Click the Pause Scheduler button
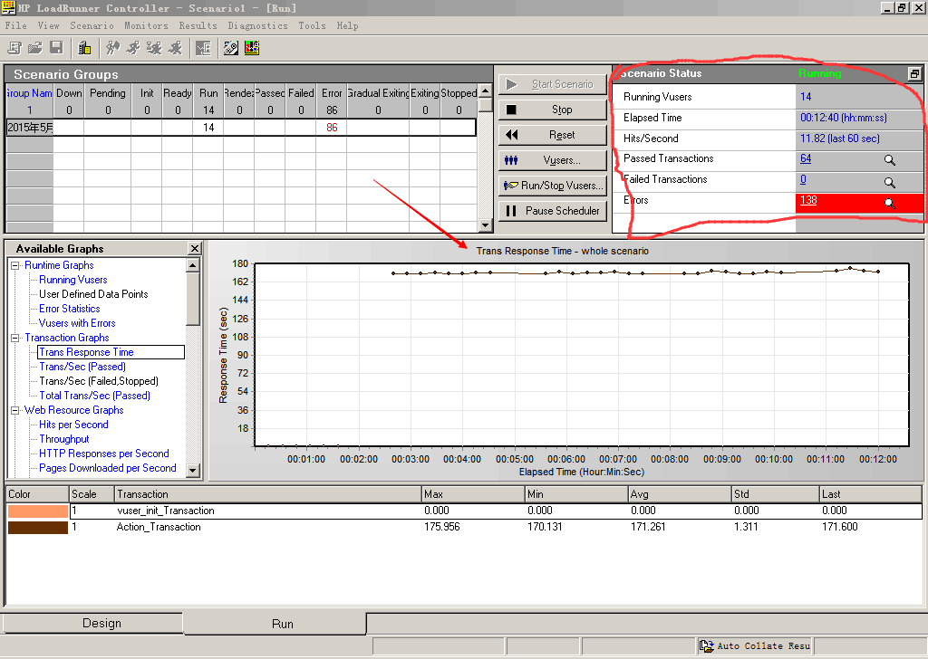This screenshot has width=928, height=659. tap(553, 211)
